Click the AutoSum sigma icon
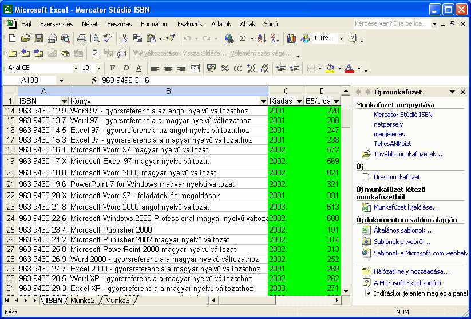Viewport: 471px width, 319px height. 243,38
